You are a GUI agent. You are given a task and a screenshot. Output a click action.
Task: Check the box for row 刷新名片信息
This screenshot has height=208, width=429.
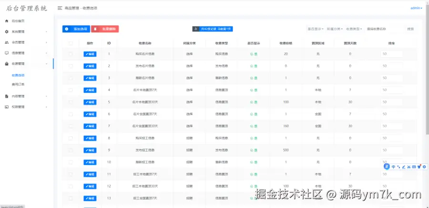[71, 78]
